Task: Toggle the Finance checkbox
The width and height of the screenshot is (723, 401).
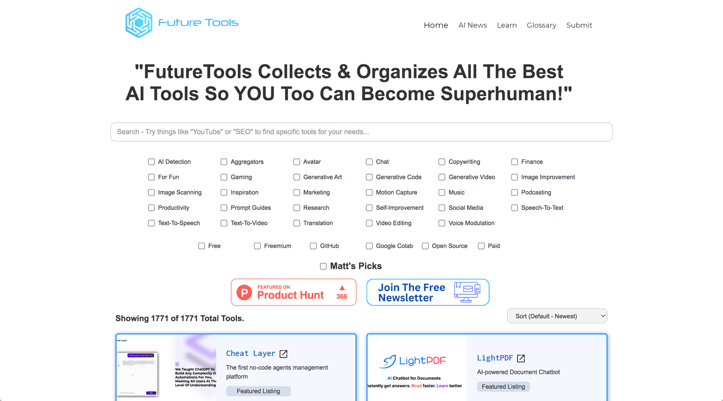Action: tap(514, 162)
